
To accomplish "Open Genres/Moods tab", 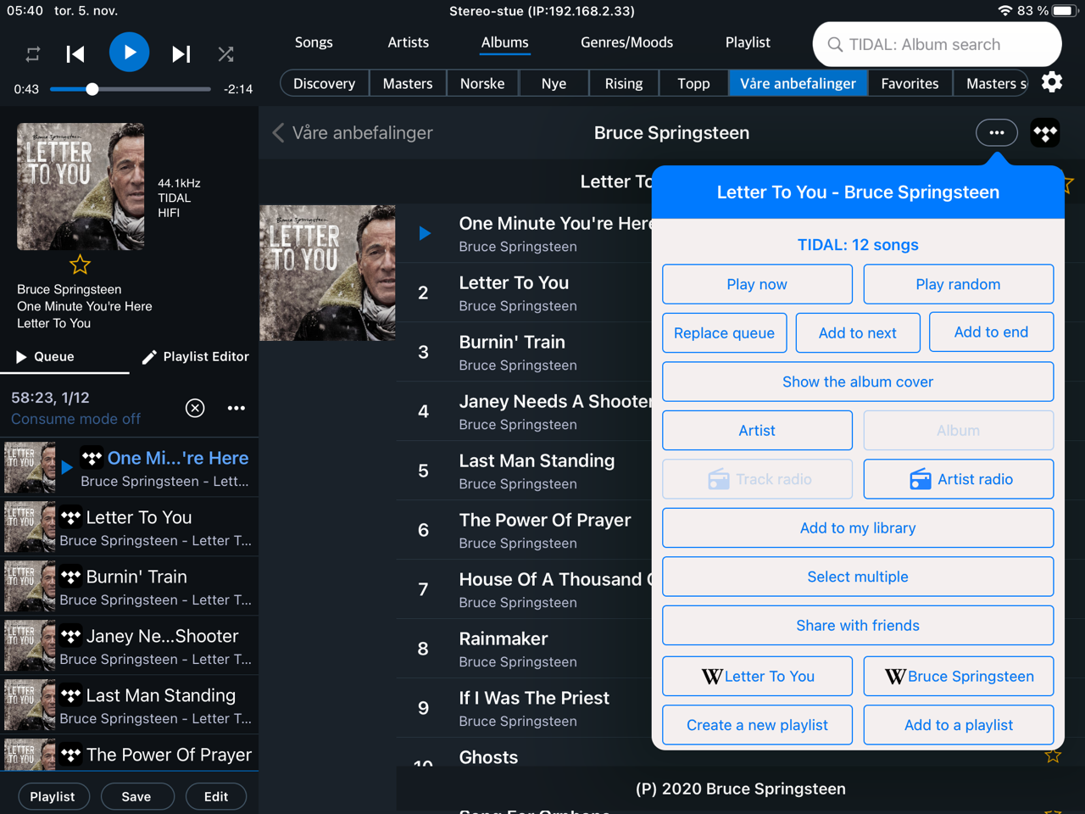I will (x=626, y=42).
